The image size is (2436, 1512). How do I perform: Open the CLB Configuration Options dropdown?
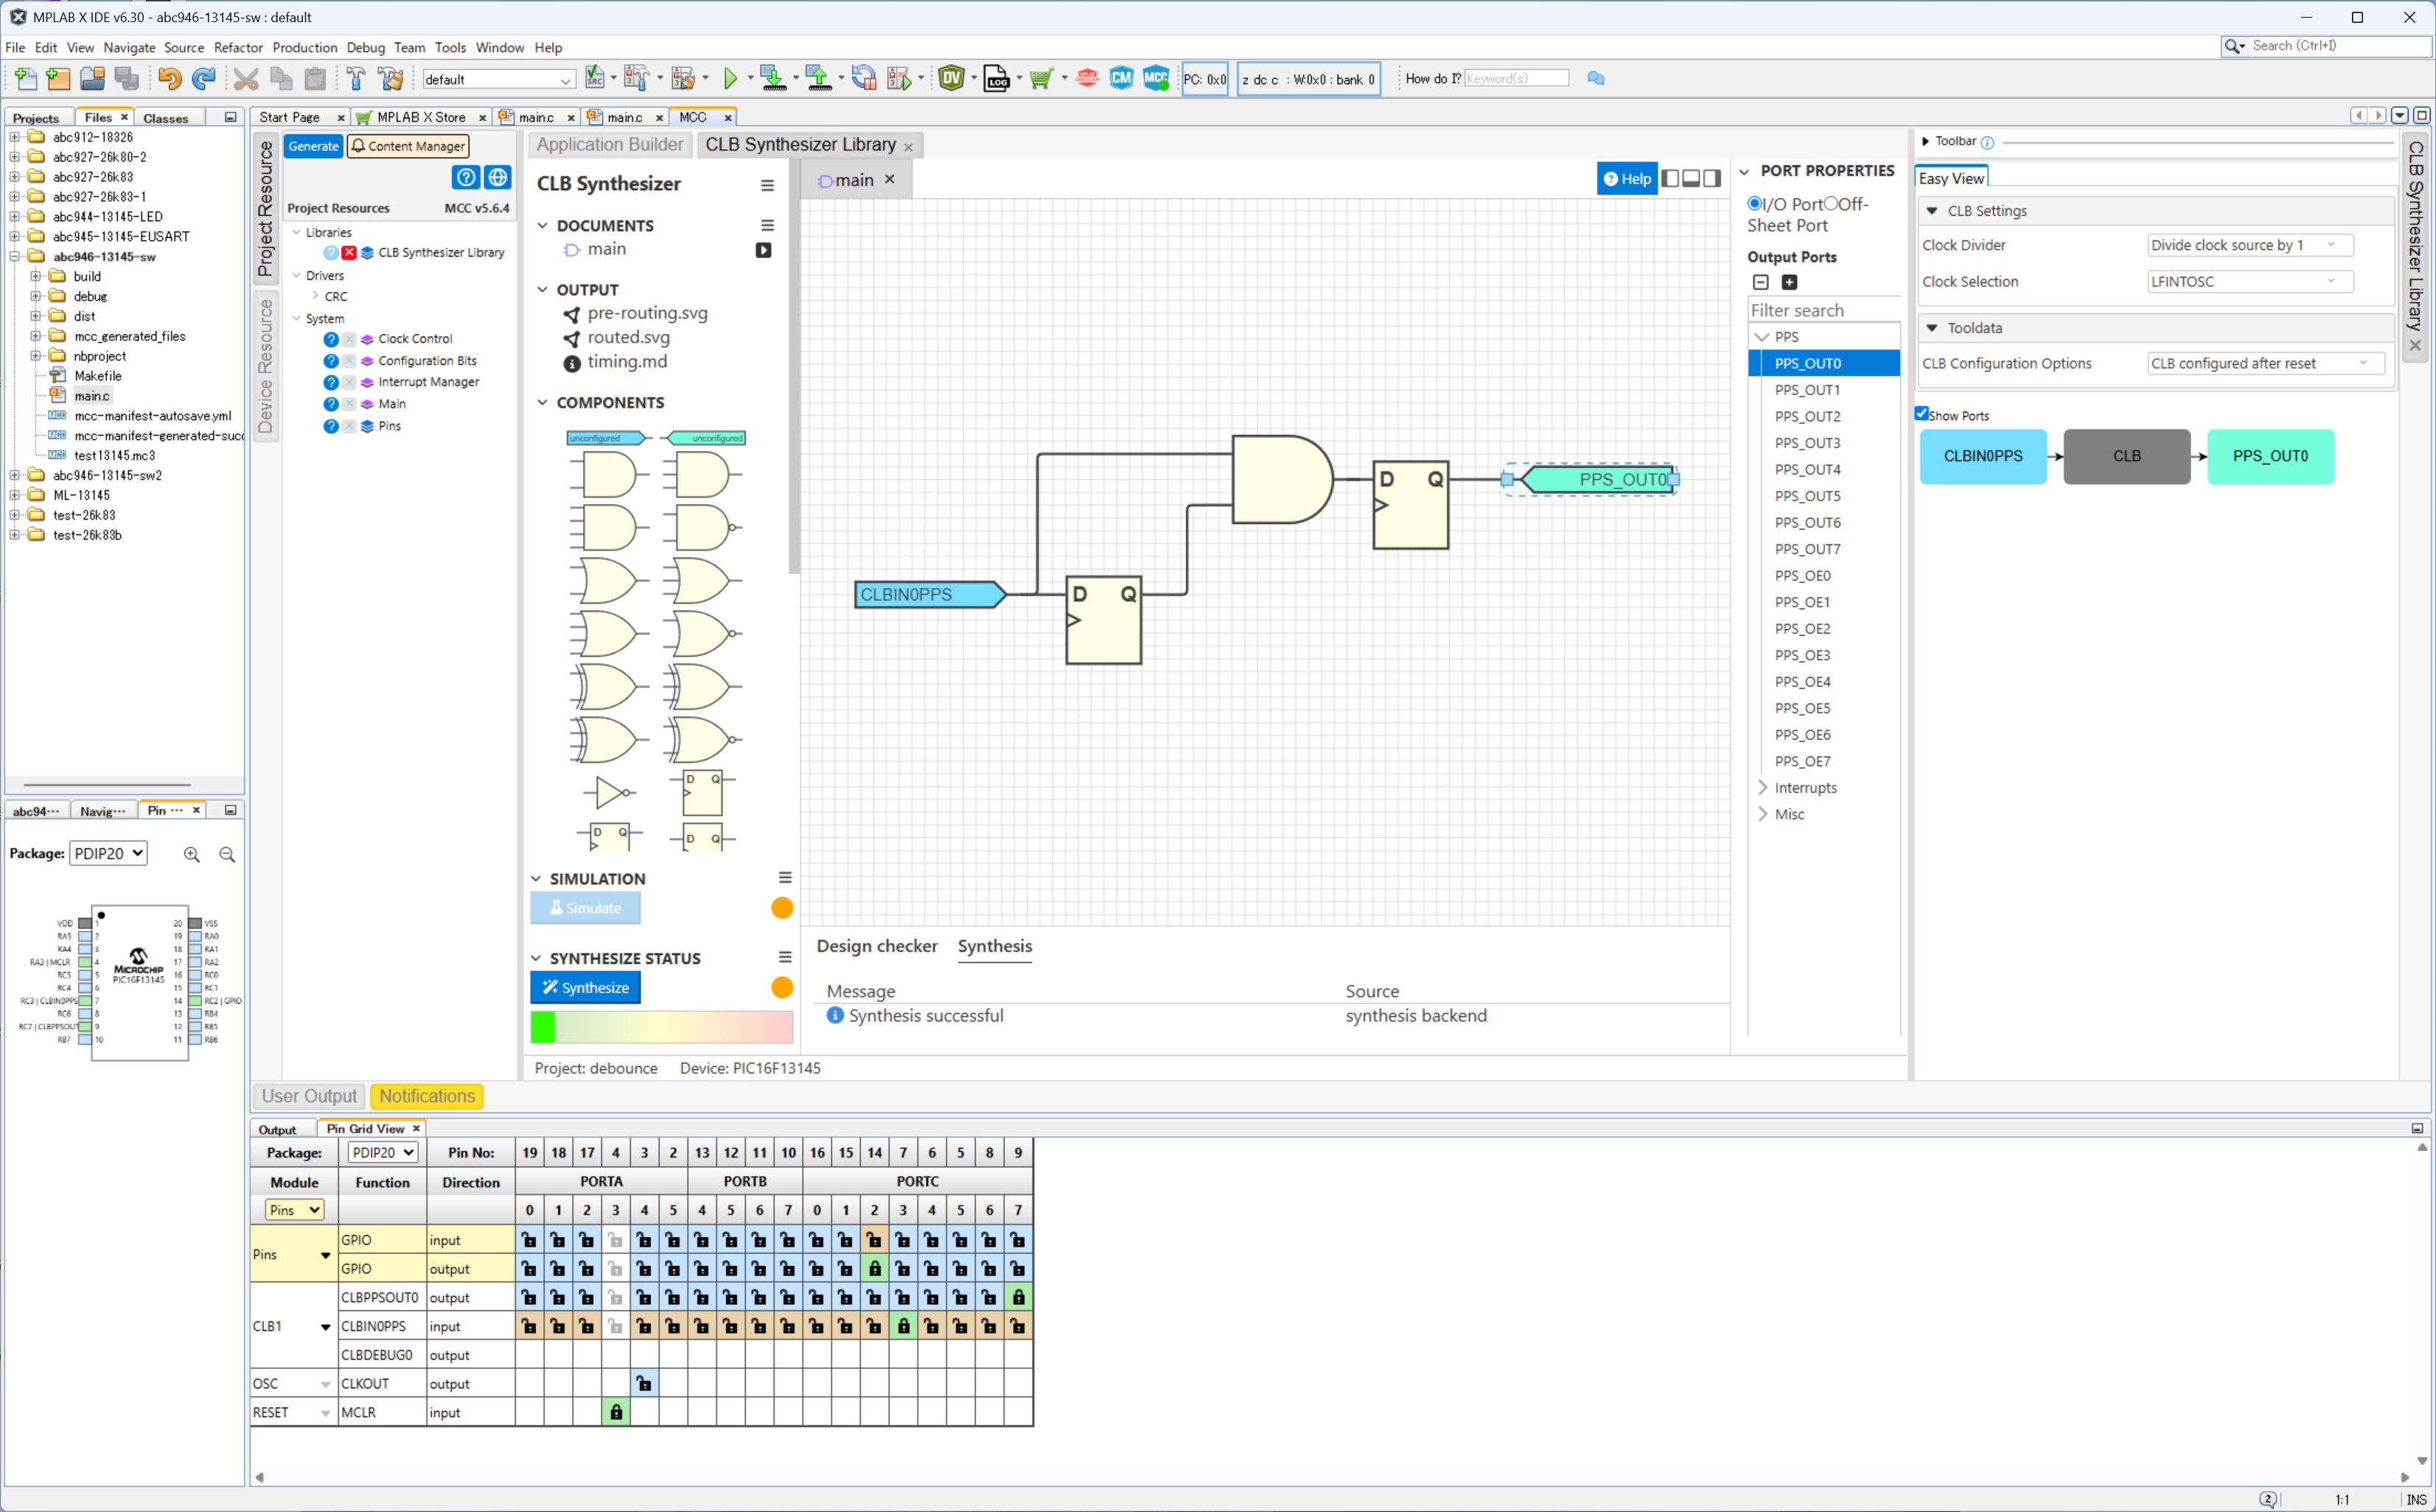[2264, 364]
